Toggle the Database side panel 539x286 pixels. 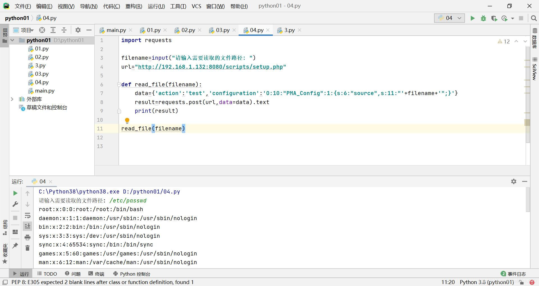(x=535, y=38)
